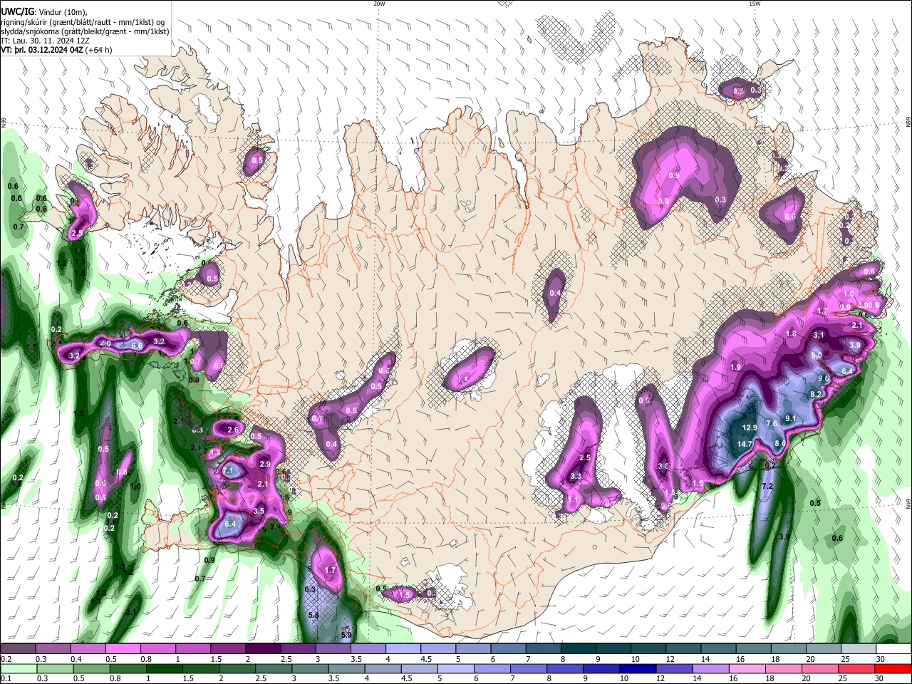Click the 7.1 value in the southwest
Screen dimensions: 912x684
pos(229,471)
